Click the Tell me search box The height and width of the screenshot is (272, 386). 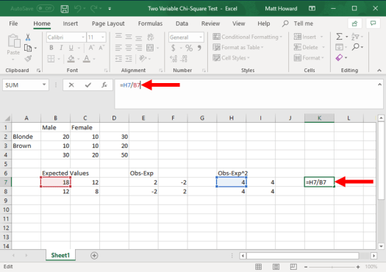298,24
